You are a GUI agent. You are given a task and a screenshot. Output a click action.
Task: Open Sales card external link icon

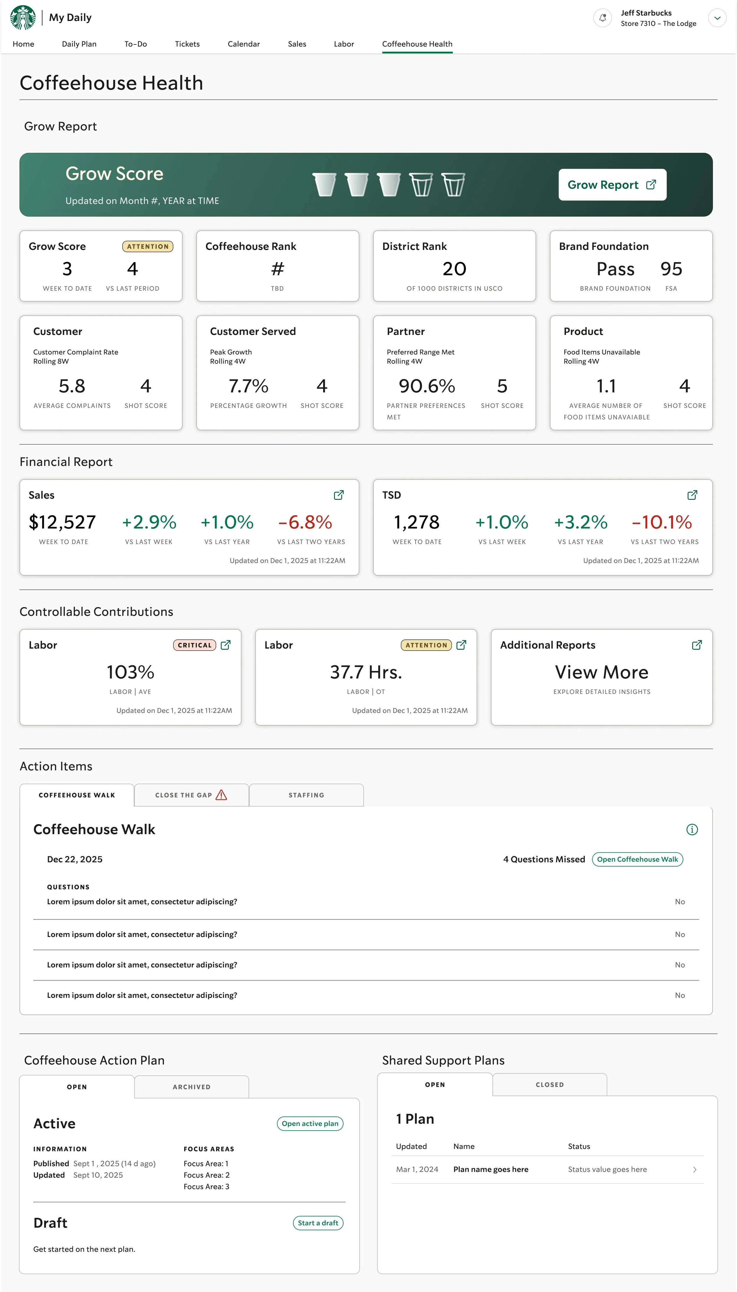pyautogui.click(x=339, y=495)
